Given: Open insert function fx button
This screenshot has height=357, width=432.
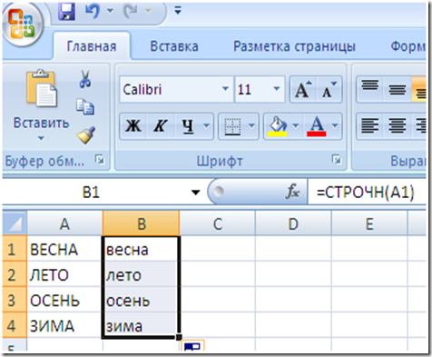Looking at the screenshot, I should coord(293,192).
